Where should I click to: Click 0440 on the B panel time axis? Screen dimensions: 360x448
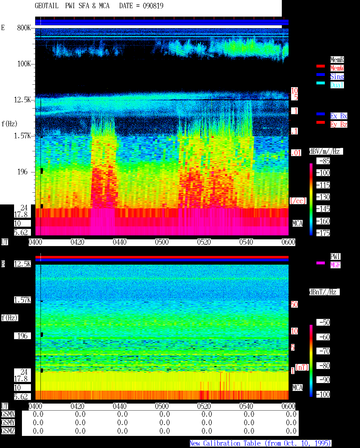[120, 406]
